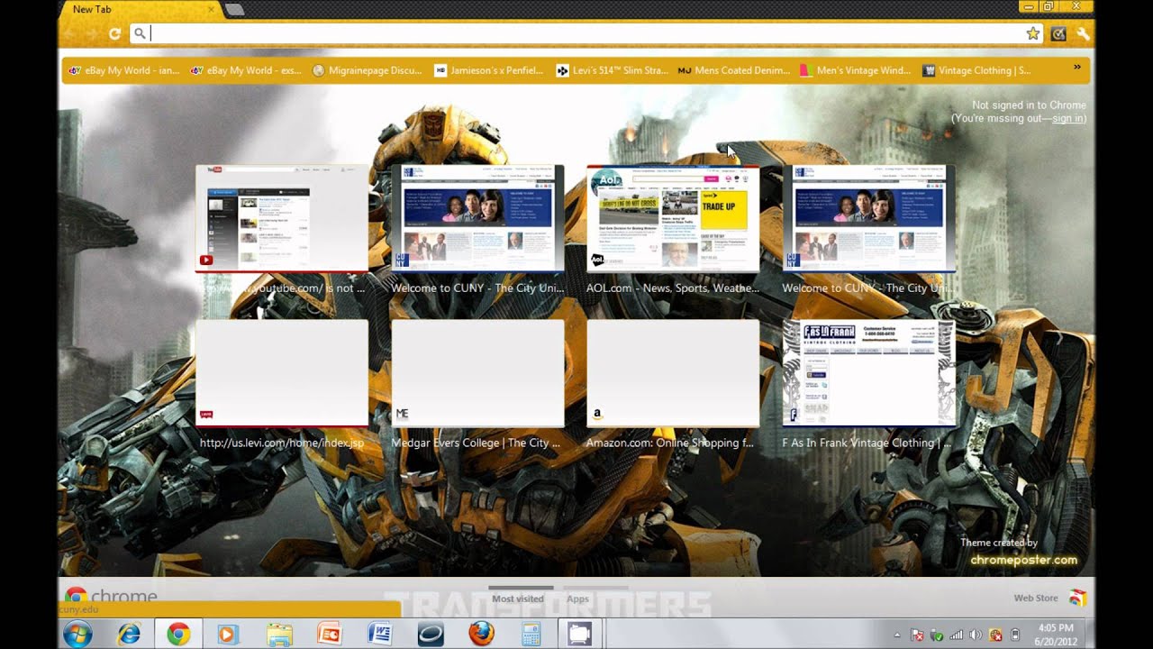Open the Amazon.com Online Shopping thumbnail
Screen dimensions: 1153x649
673,373
